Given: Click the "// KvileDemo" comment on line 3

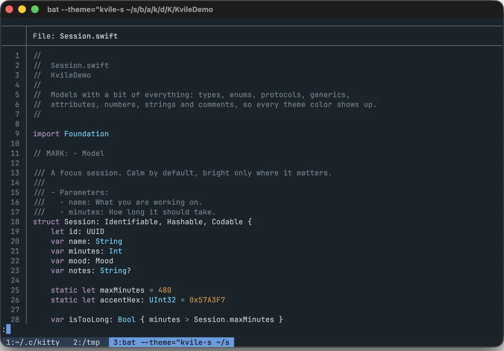Looking at the screenshot, I should click(x=62, y=75).
